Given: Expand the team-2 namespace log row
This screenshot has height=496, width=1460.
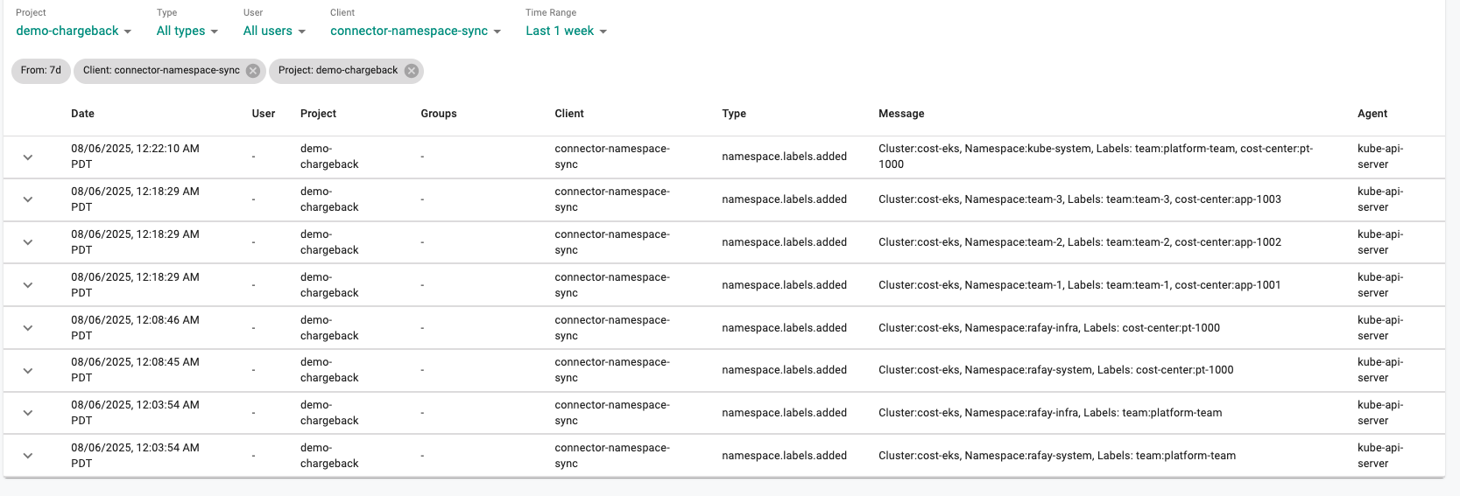Looking at the screenshot, I should [28, 242].
